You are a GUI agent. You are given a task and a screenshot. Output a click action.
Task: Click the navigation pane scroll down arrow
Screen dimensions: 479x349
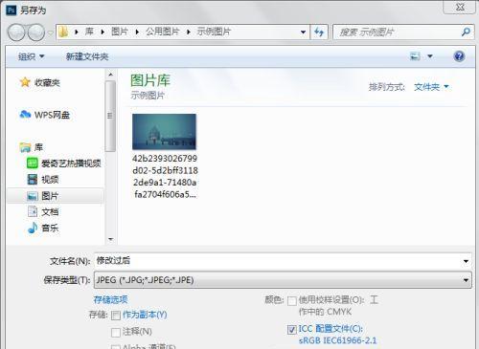tap(110, 239)
